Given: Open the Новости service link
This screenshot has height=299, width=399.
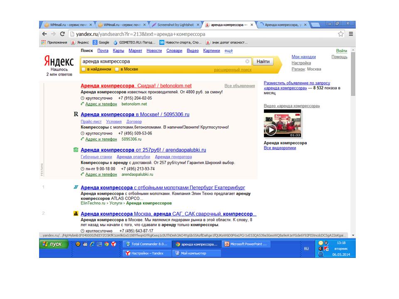Looking at the screenshot, I should [x=154, y=51].
